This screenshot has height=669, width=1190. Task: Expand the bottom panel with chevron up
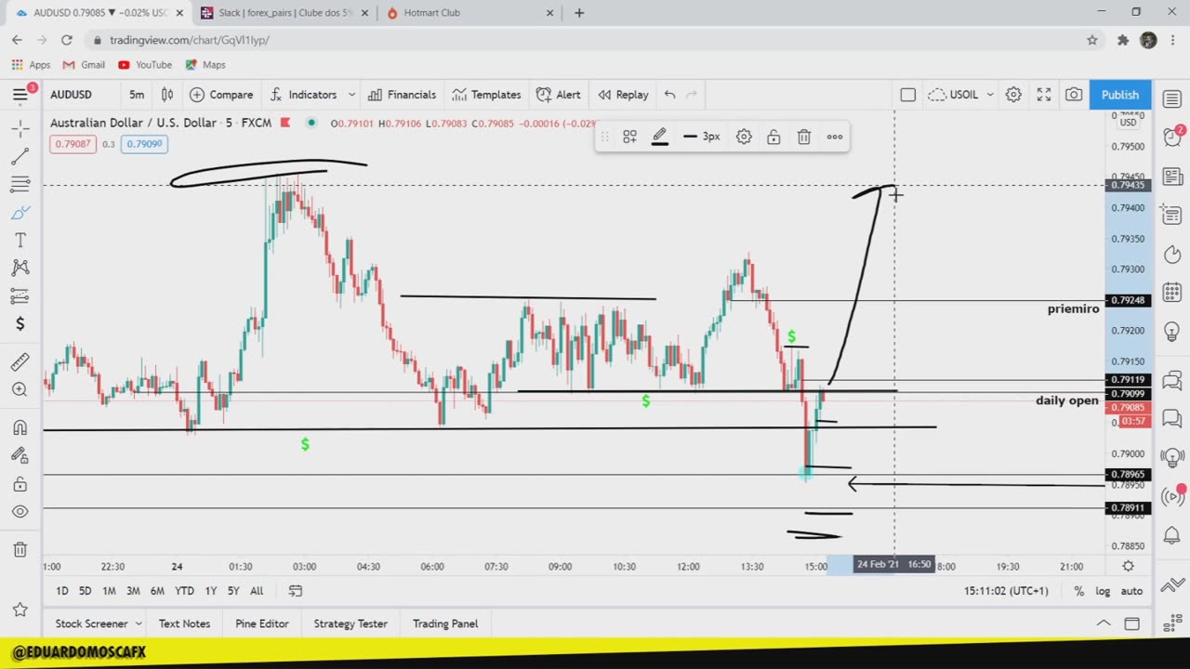pos(1103,623)
